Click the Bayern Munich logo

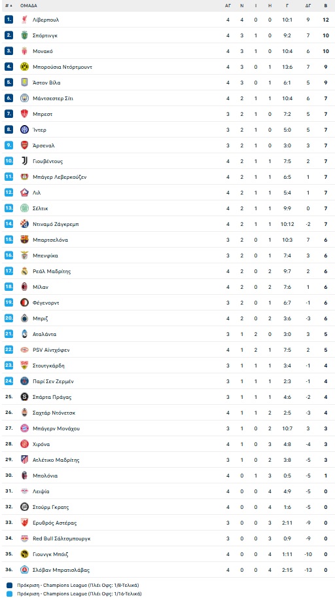coord(24,428)
